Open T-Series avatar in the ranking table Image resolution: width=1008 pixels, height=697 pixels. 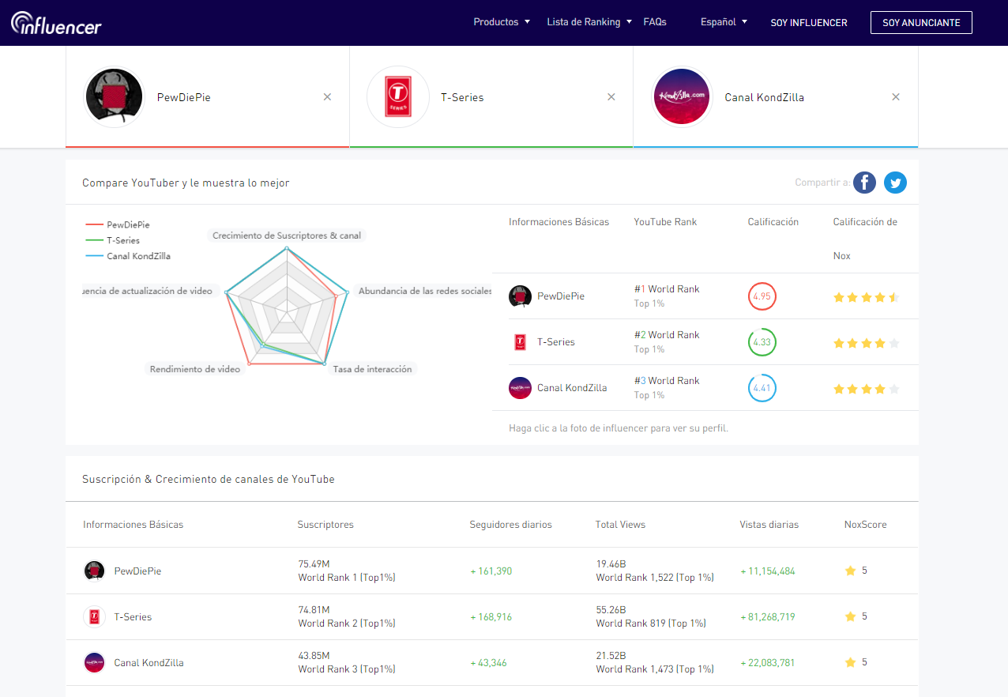(x=520, y=342)
